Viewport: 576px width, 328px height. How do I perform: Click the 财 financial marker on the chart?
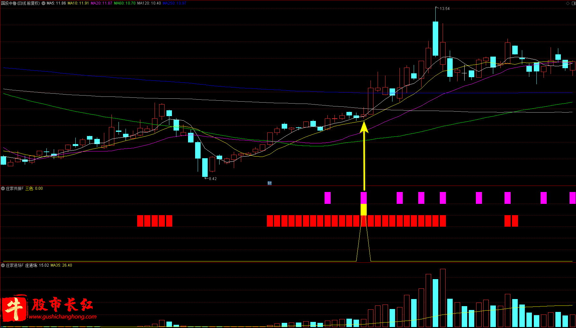pos(270,183)
